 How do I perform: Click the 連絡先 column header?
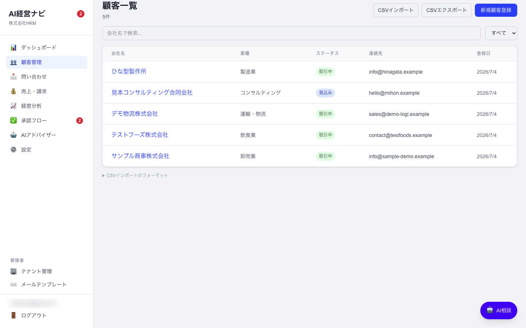[376, 54]
